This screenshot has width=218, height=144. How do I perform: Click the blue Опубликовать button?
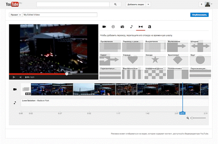pos(199,15)
